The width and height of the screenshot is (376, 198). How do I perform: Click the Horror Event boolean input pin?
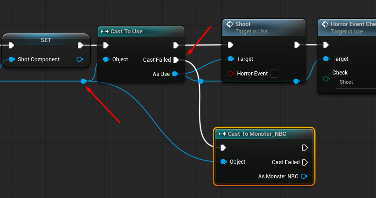[231, 73]
